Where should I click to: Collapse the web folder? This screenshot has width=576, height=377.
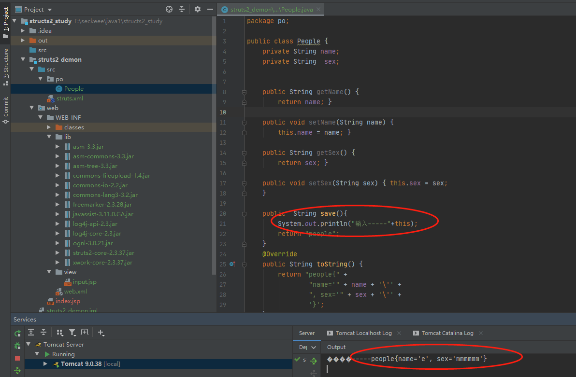pos(31,108)
